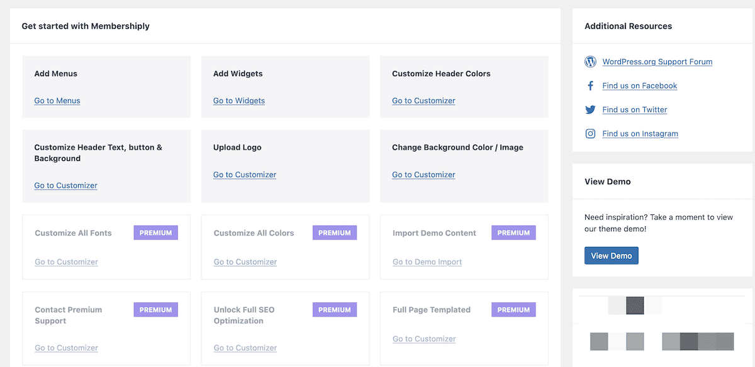Go to Customizer under Change Background Color / Image

coord(423,175)
